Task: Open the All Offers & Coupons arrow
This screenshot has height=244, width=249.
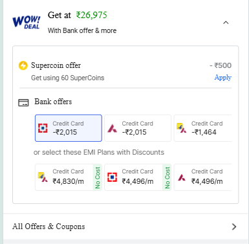Action: click(x=234, y=227)
